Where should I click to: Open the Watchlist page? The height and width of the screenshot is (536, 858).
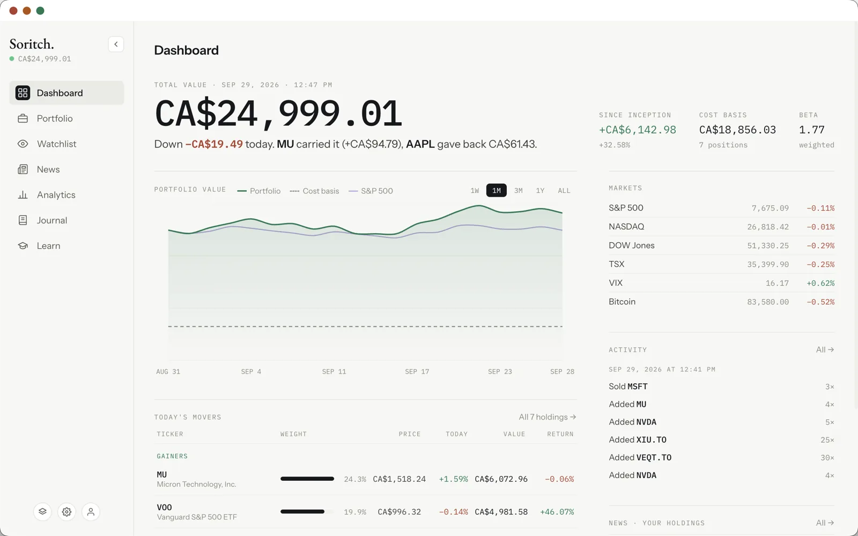(66, 144)
